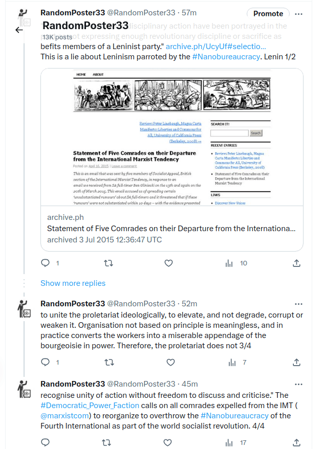
Task: Expand Show more replies
Action: coord(73,283)
